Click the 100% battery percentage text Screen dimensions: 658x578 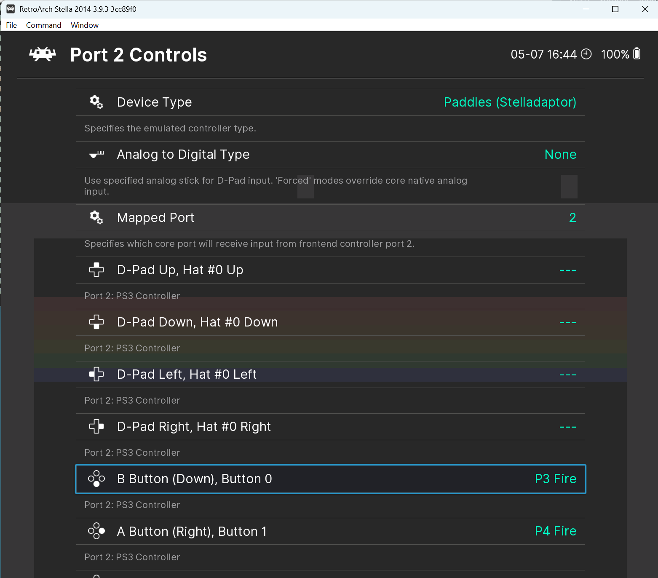(615, 54)
